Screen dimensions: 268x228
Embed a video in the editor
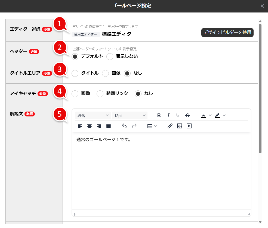click(x=189, y=126)
